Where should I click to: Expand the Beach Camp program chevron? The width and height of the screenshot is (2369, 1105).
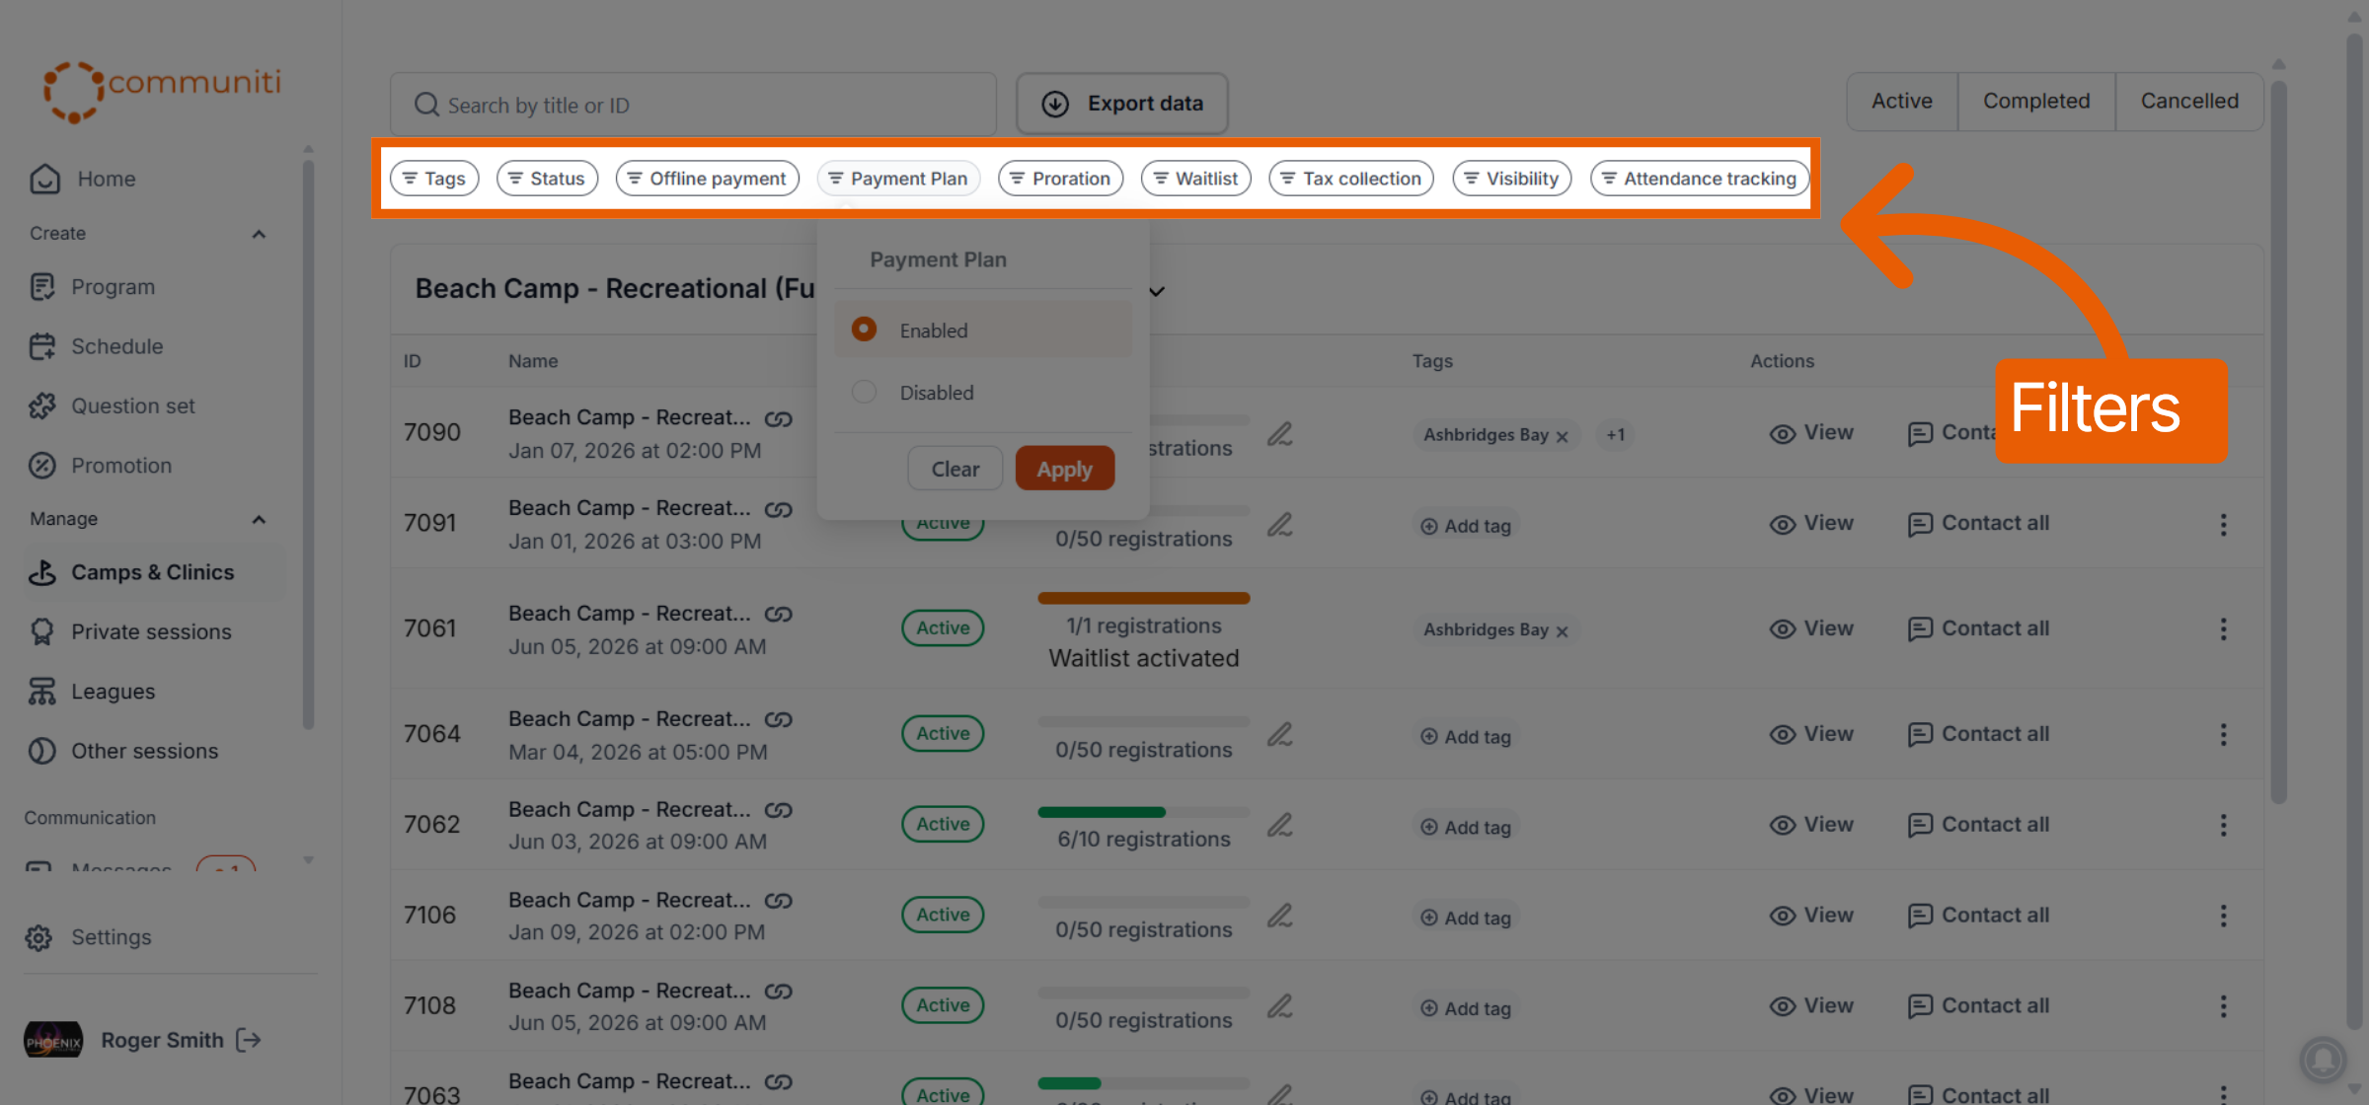click(1157, 291)
